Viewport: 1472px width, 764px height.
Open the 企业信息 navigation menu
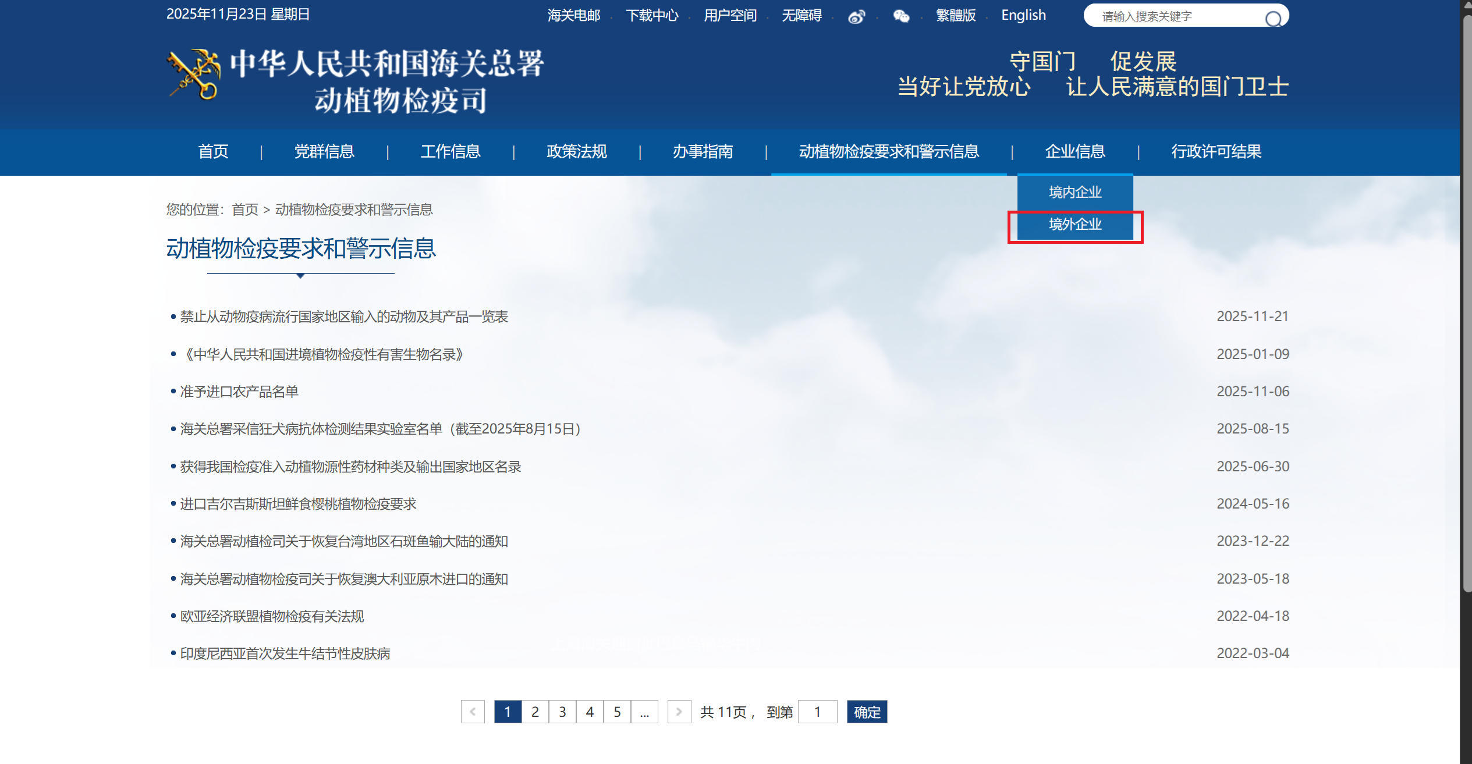[x=1074, y=152]
